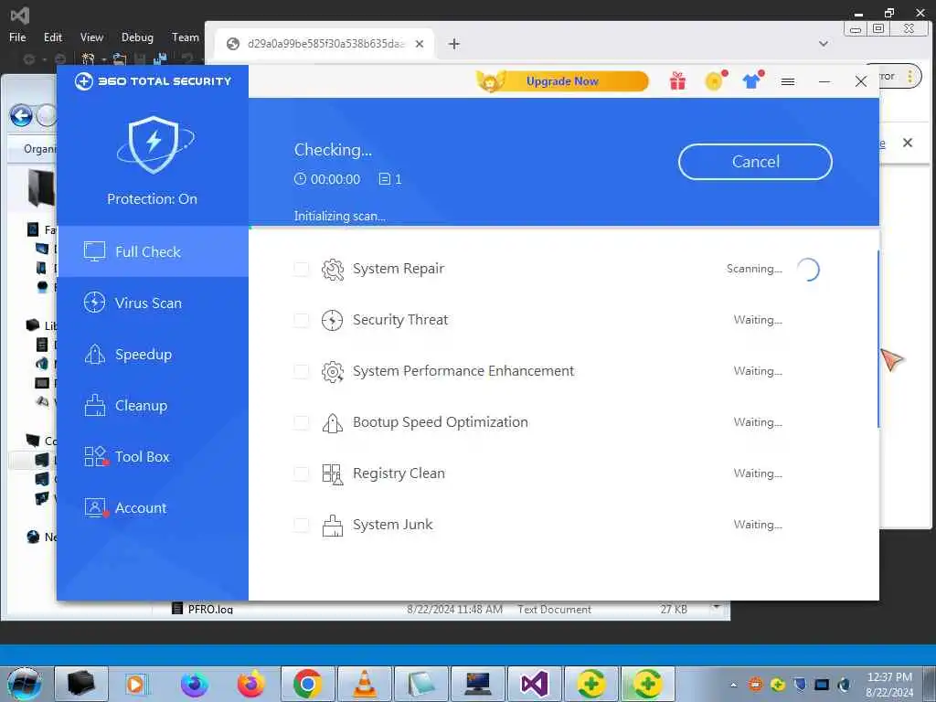Toggle the System Performance Enhancement checkbox
936x702 pixels.
click(x=302, y=371)
